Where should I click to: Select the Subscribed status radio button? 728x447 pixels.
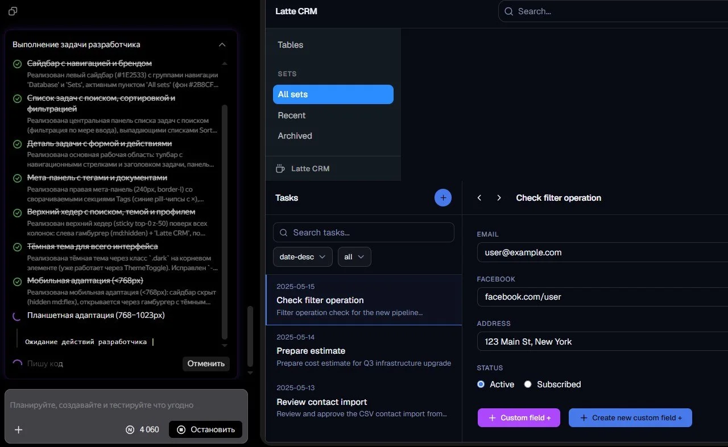coord(528,384)
